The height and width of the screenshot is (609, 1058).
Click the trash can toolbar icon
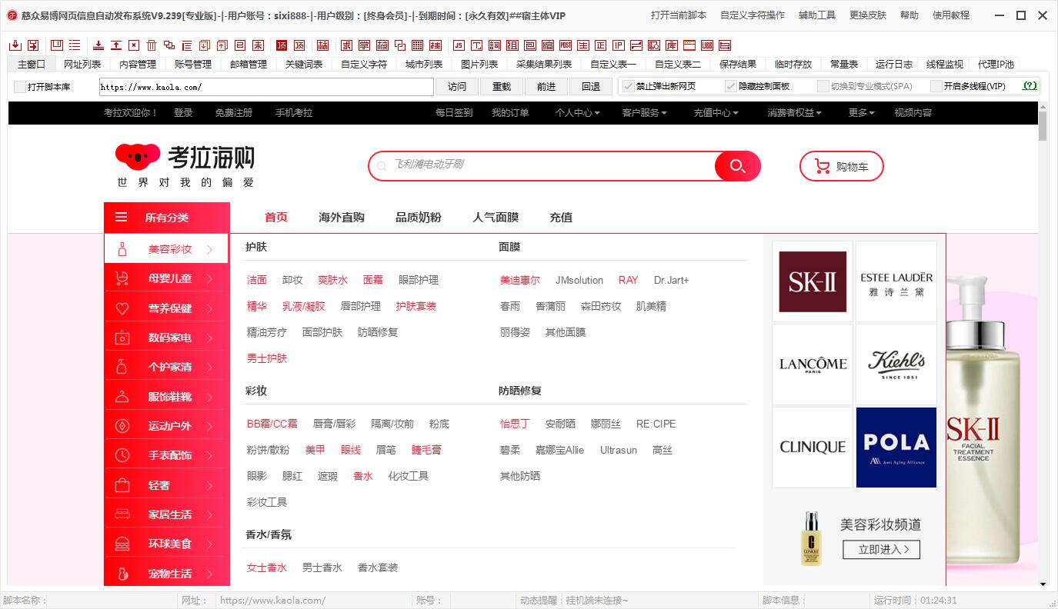[152, 45]
